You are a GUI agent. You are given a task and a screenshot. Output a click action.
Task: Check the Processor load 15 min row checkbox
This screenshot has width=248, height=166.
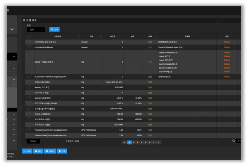(29, 130)
